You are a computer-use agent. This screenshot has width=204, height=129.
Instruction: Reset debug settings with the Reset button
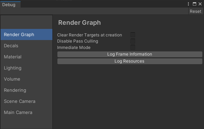pyautogui.click(x=195, y=11)
